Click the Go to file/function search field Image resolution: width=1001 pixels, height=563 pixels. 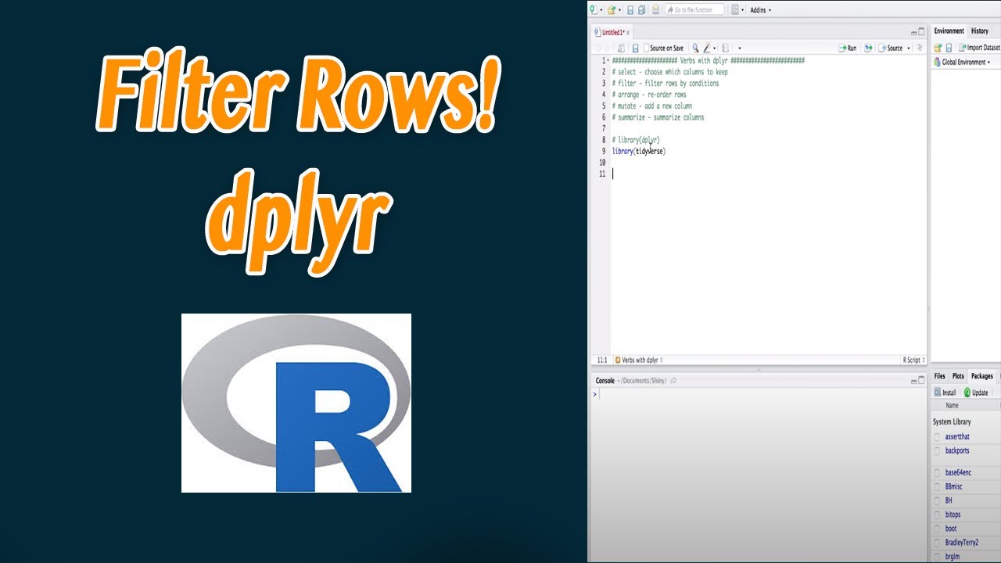click(694, 9)
